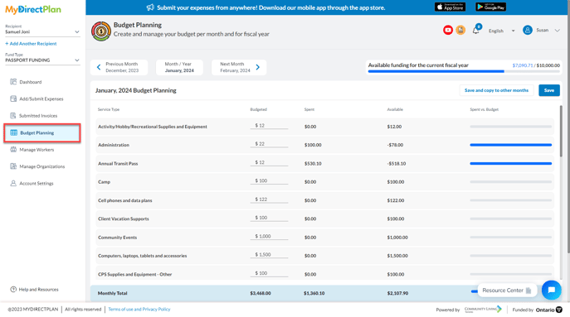Open Manage Workers in the sidebar

click(37, 150)
